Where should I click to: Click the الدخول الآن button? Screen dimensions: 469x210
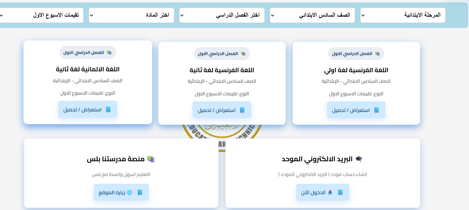[322, 193]
